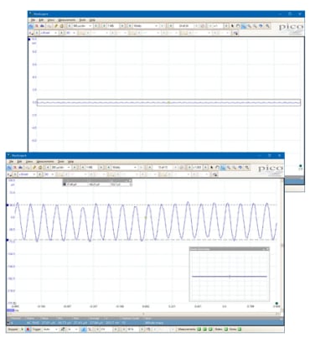The image size is (310, 343).
Task: Switch back window to Persistence Mode
Action: pos(37,26)
